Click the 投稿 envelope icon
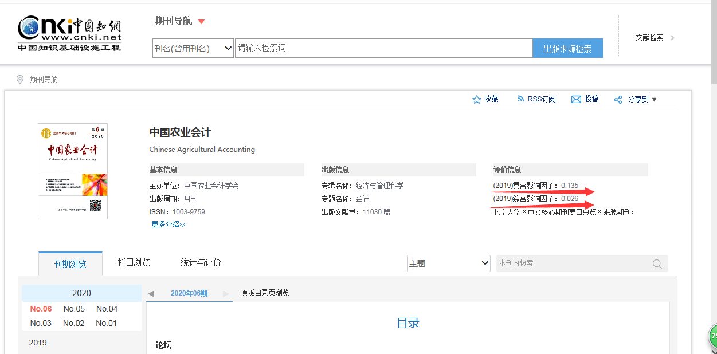717x354 pixels. click(576, 100)
